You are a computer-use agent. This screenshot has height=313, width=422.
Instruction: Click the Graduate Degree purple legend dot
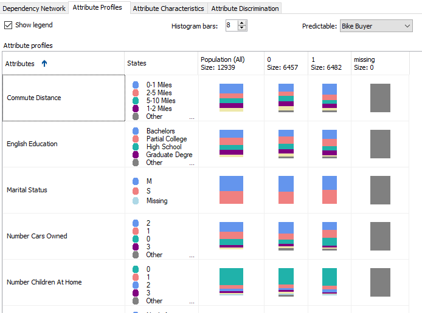tap(136, 155)
